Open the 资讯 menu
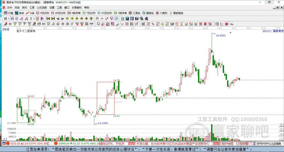Screen dimensions: 284x152 24,7
